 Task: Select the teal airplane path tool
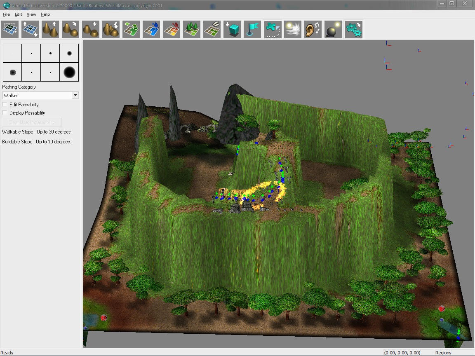coord(273,30)
